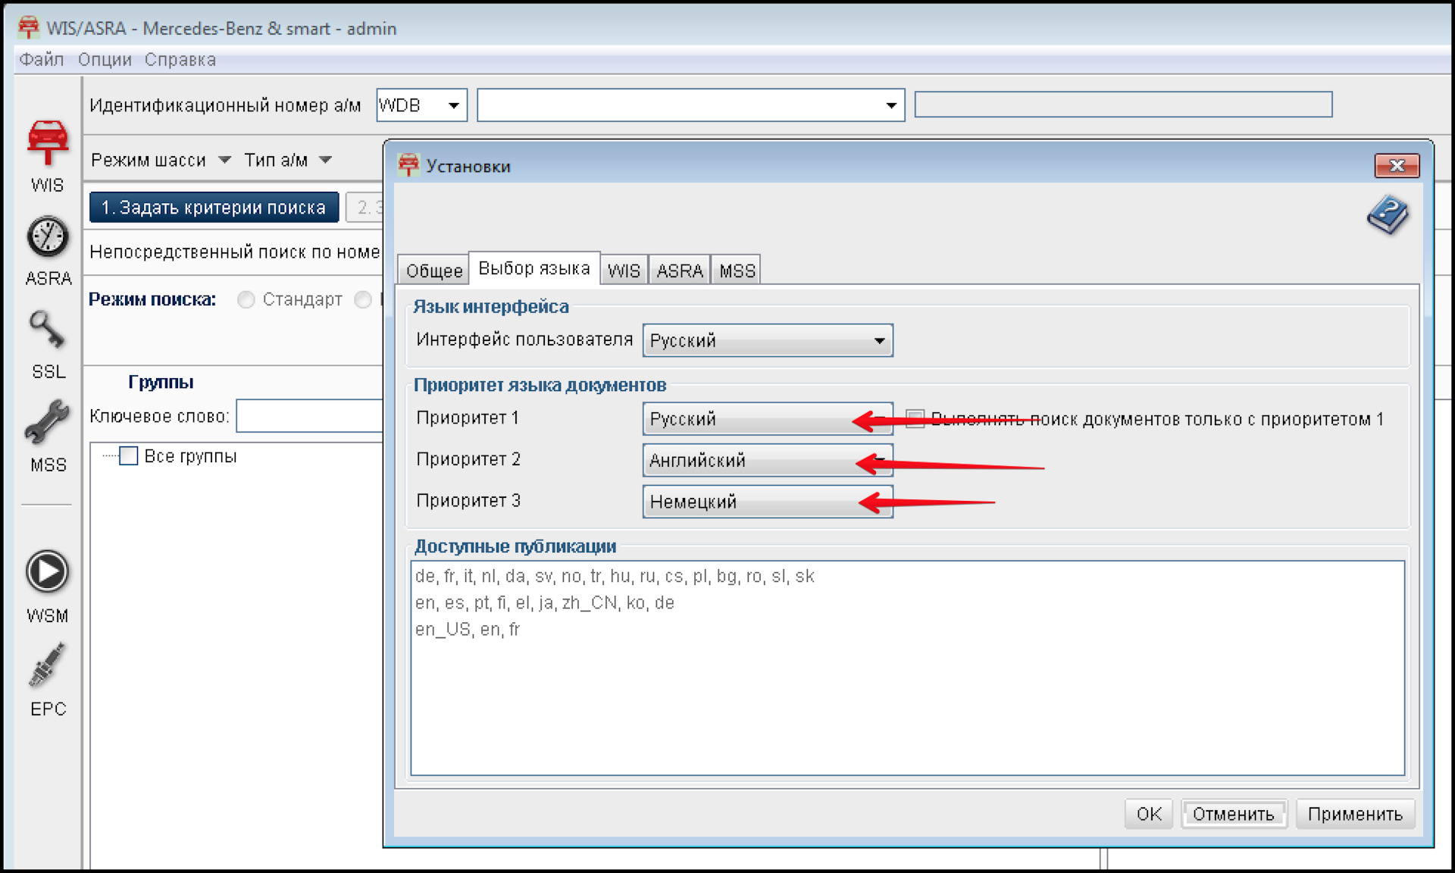
Task: Close the Установки dialog
Action: pos(1397,165)
